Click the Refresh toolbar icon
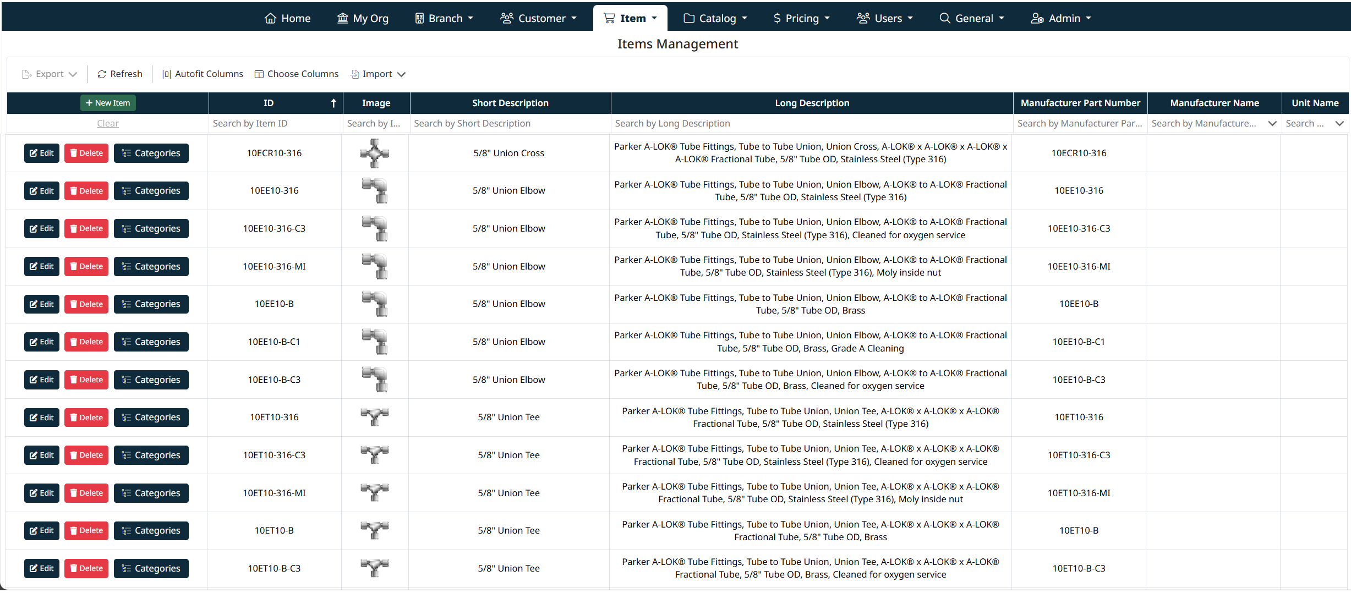 point(102,74)
